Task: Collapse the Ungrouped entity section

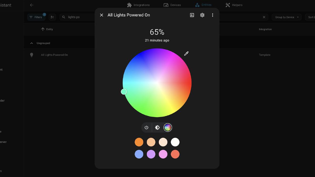Action: click(31, 43)
